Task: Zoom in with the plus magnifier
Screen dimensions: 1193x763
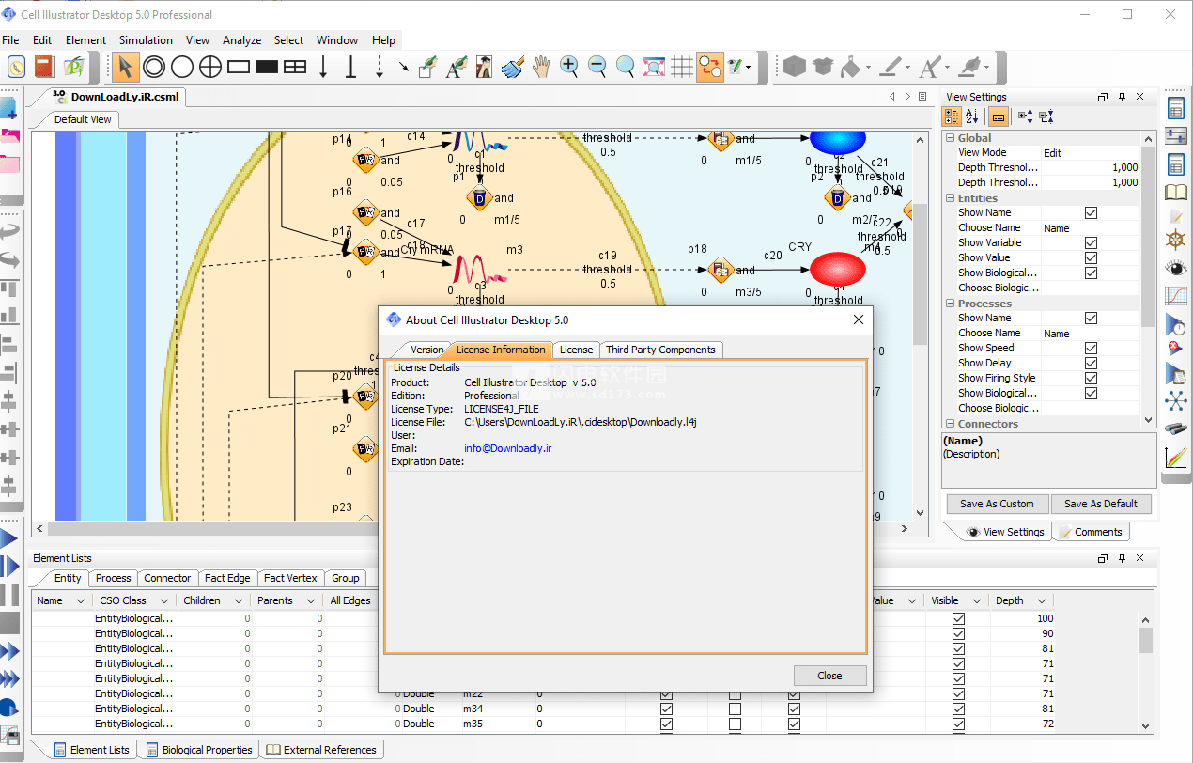Action: [x=569, y=67]
